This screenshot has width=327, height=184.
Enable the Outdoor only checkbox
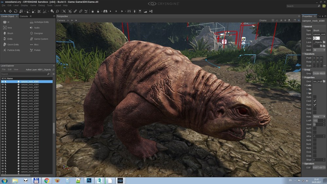coord(315,97)
